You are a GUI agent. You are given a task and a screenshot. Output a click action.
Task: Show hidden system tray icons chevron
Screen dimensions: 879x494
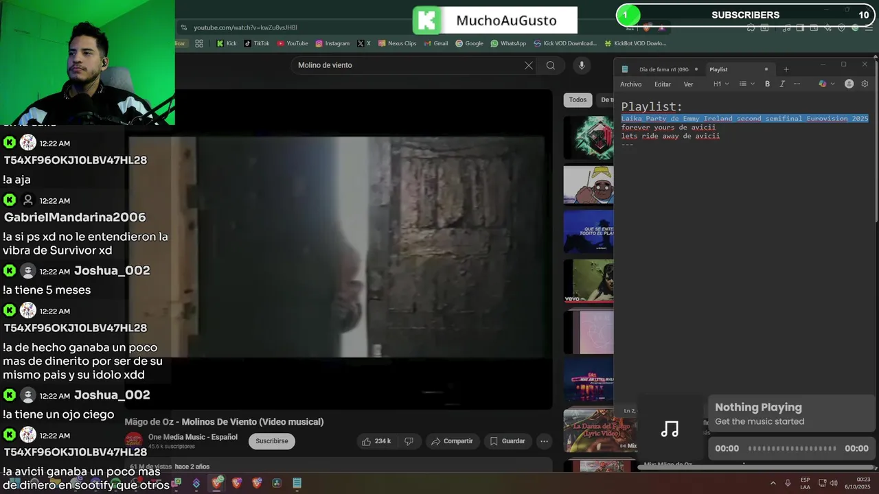tap(773, 483)
